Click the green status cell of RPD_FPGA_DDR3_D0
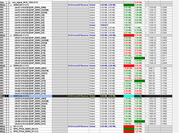 pos(129,129)
